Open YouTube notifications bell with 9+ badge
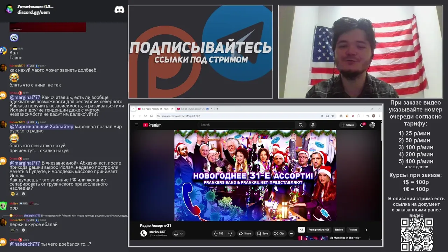Screen dimensions: 448x252 coord(362,125)
